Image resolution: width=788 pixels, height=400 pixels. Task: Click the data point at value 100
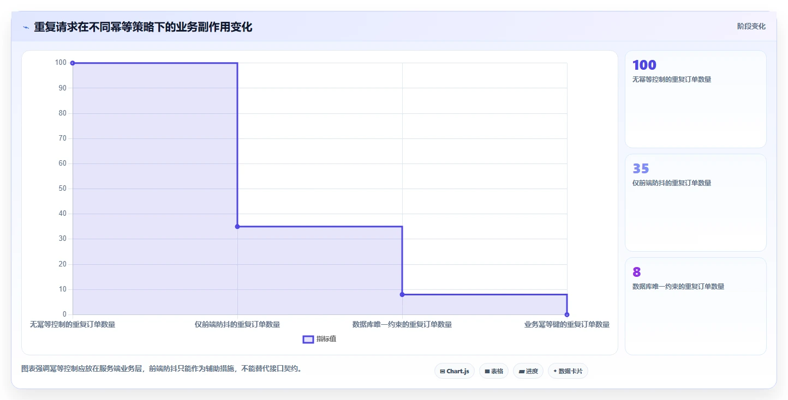click(x=73, y=63)
